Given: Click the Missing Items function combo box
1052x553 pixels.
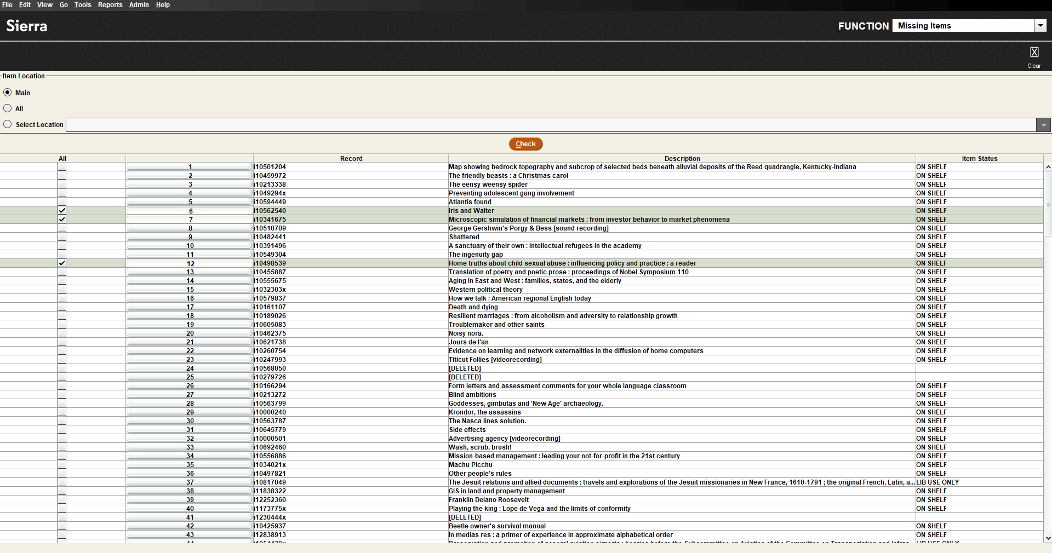Looking at the screenshot, I should (963, 26).
